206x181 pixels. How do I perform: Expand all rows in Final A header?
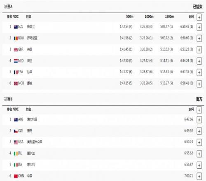[199, 17]
